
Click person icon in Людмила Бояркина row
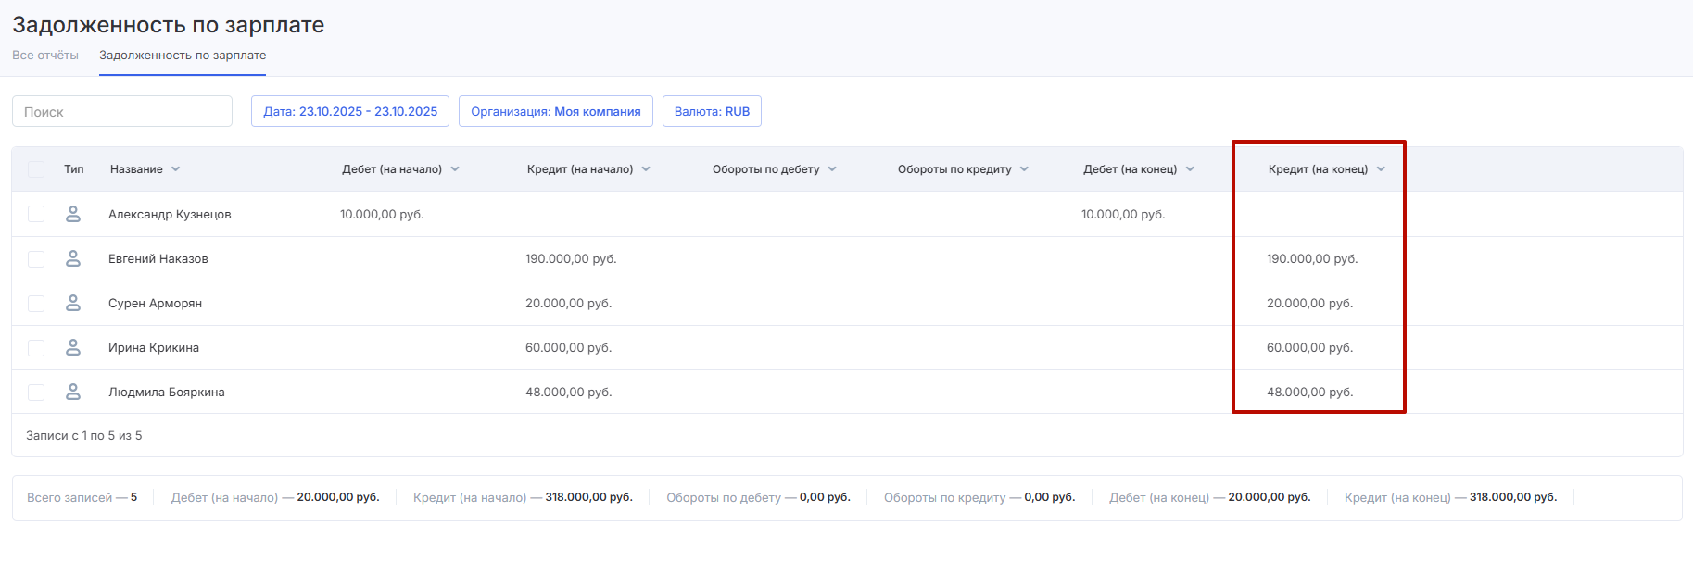tap(73, 392)
